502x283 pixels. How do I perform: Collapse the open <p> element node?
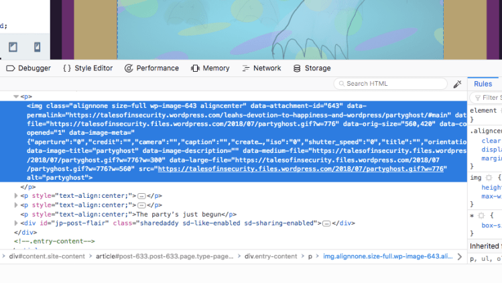15,97
